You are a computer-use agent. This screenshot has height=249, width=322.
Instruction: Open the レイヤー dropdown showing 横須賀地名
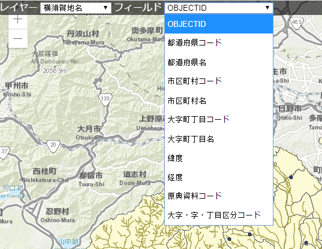76,8
